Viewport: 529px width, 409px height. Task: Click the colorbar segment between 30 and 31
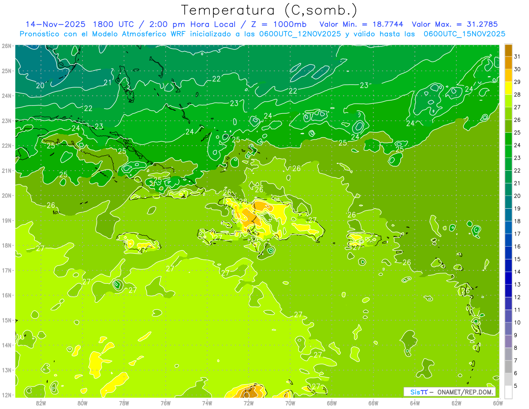[x=508, y=63]
